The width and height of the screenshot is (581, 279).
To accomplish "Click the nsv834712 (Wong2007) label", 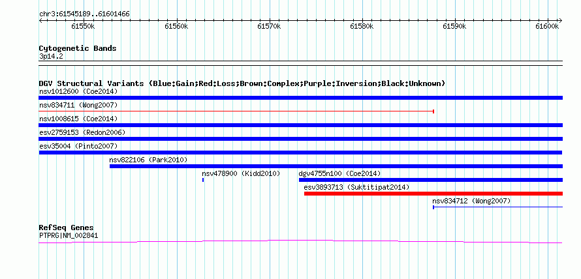I will click(x=471, y=201).
